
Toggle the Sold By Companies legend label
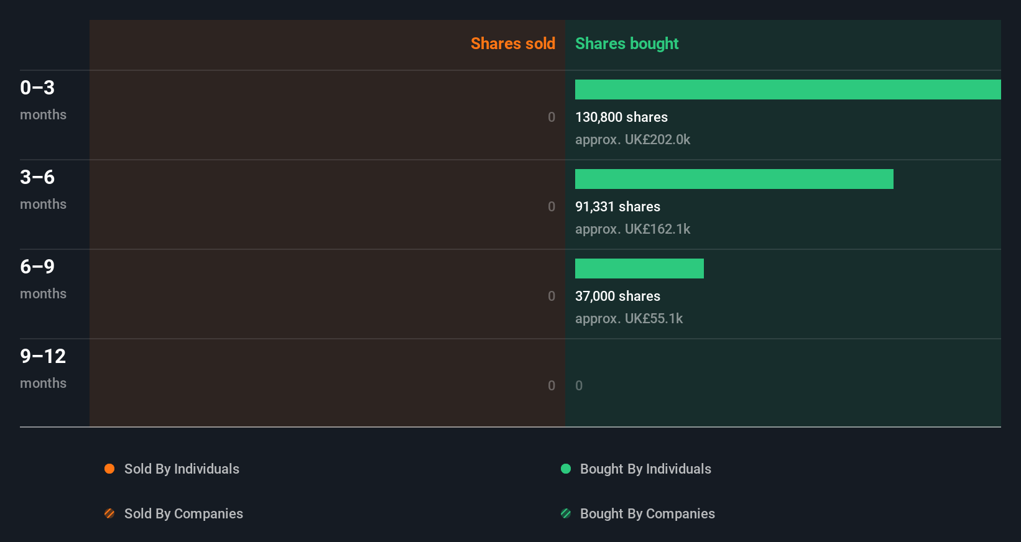click(x=183, y=513)
